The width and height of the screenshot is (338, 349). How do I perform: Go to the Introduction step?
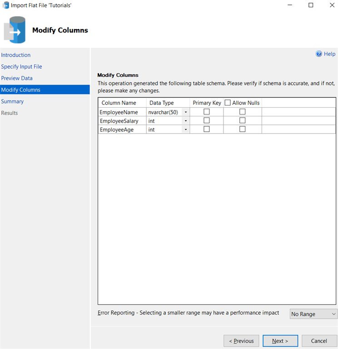point(16,55)
